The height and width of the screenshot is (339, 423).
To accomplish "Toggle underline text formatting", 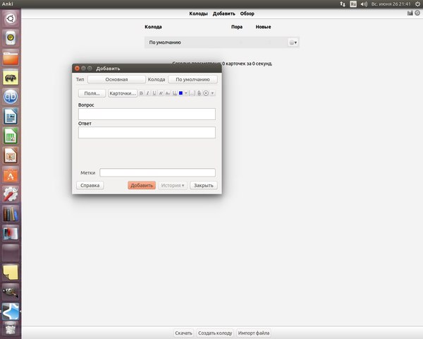I will point(154,93).
